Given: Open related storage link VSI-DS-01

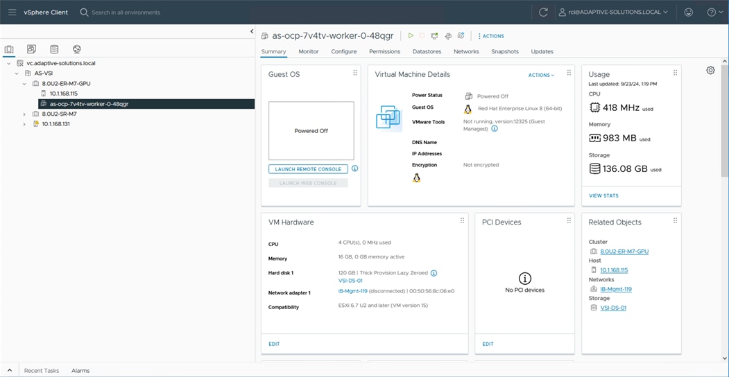Looking at the screenshot, I should click(613, 308).
